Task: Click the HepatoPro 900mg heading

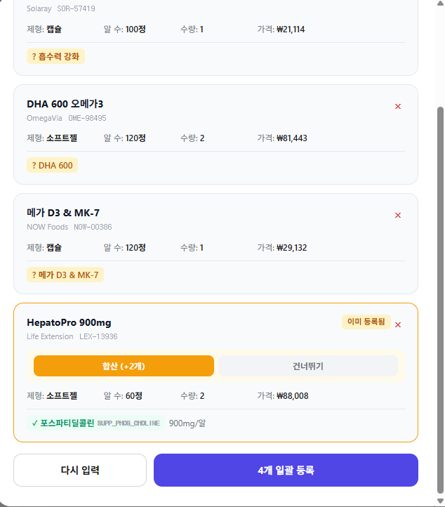Action: pos(69,323)
